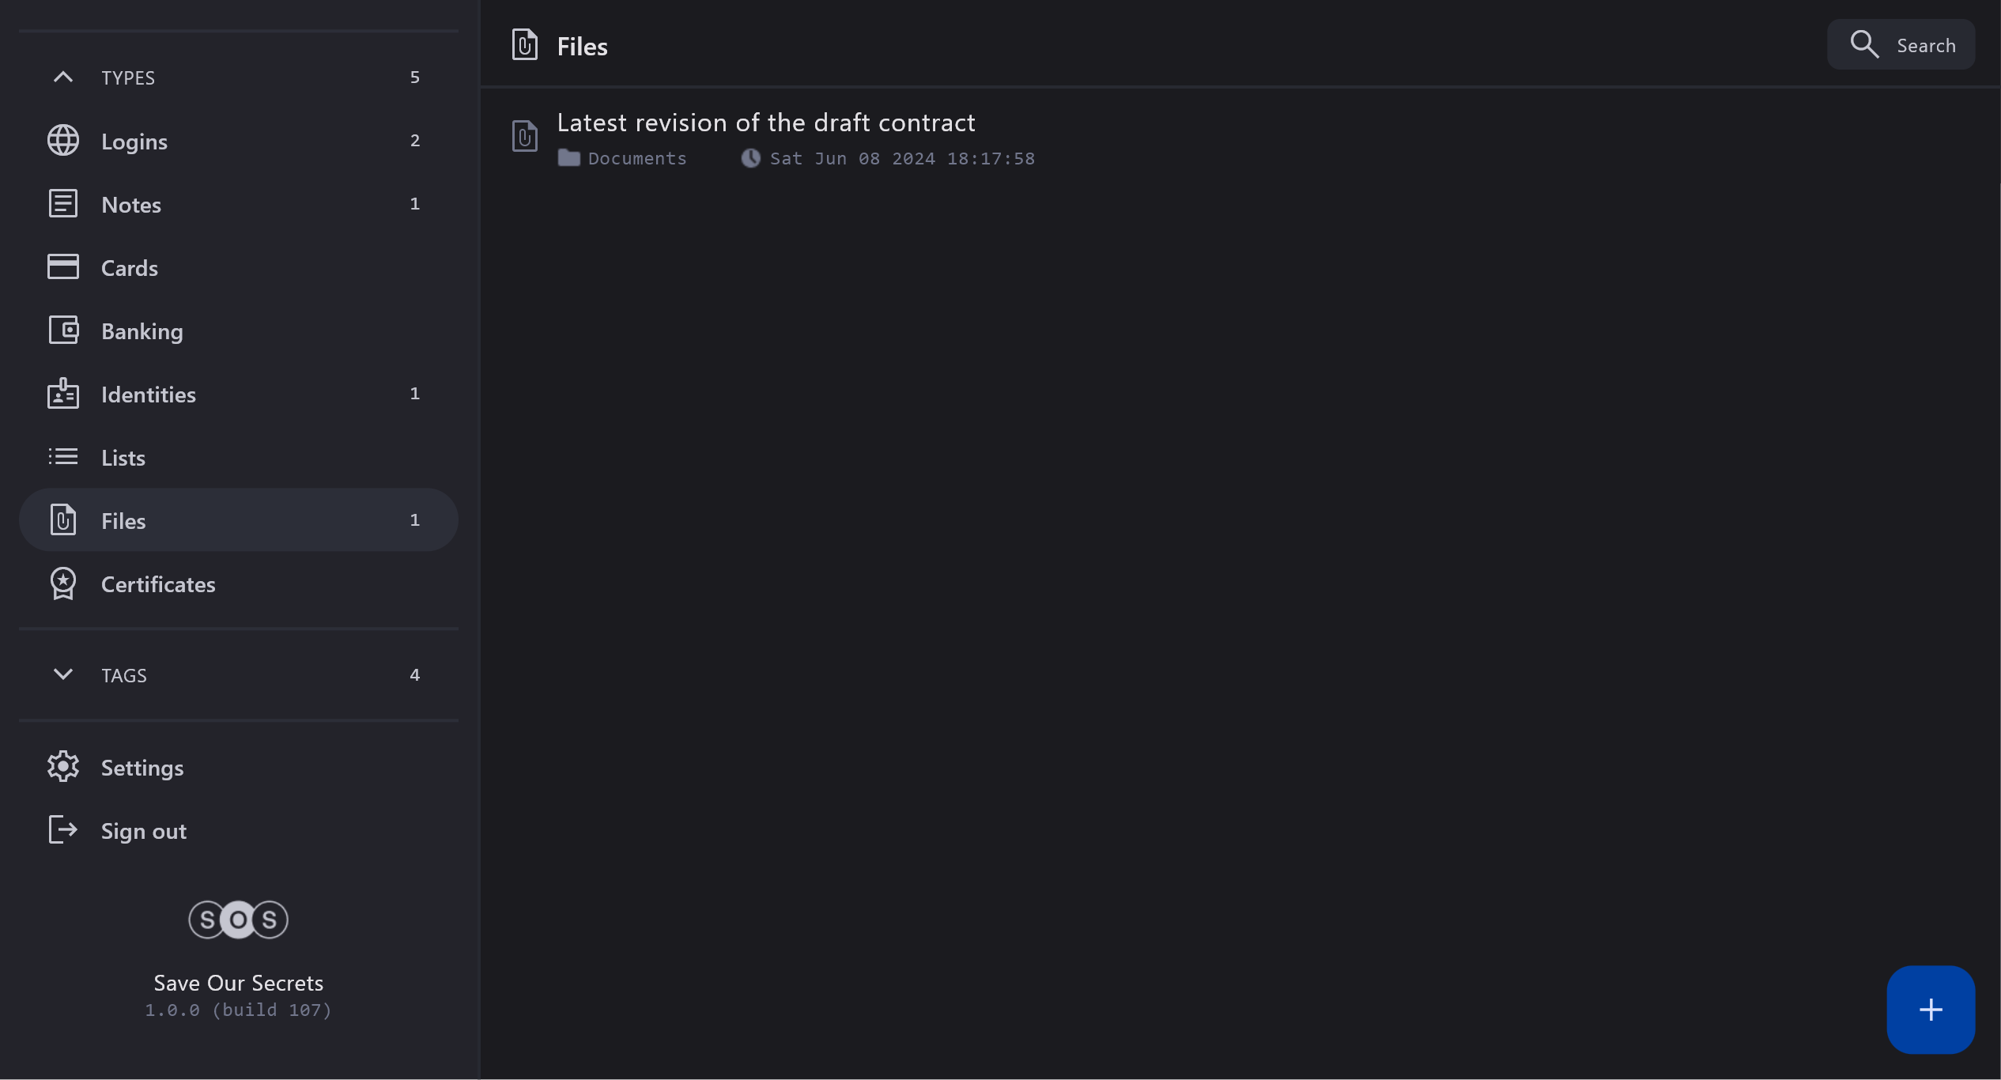Open the Files category in sidebar

coord(123,520)
